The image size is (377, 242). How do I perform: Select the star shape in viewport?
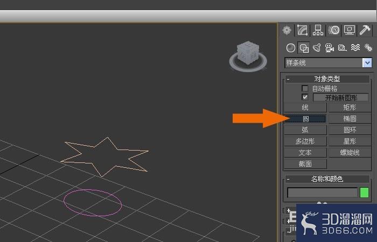(x=104, y=157)
